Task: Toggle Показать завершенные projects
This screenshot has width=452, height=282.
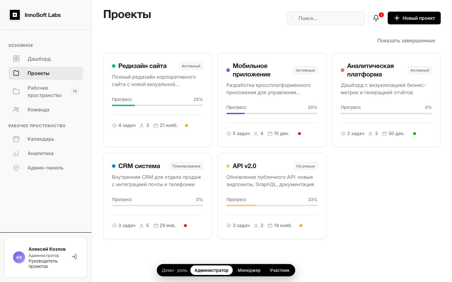Action: coord(406,41)
